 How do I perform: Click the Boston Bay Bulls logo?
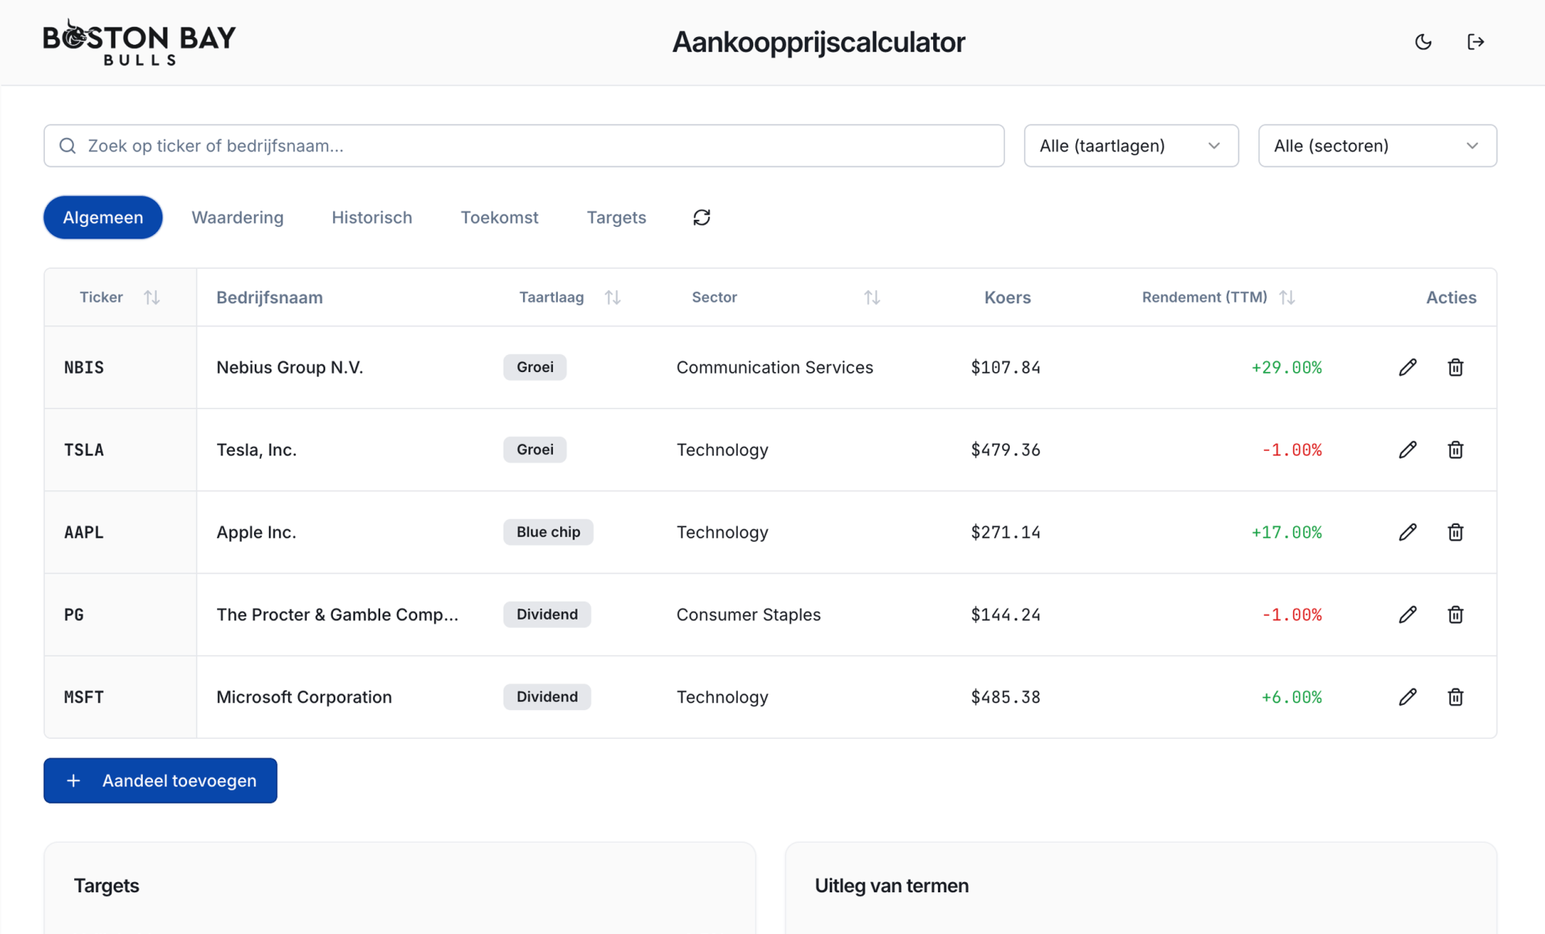[x=139, y=40]
